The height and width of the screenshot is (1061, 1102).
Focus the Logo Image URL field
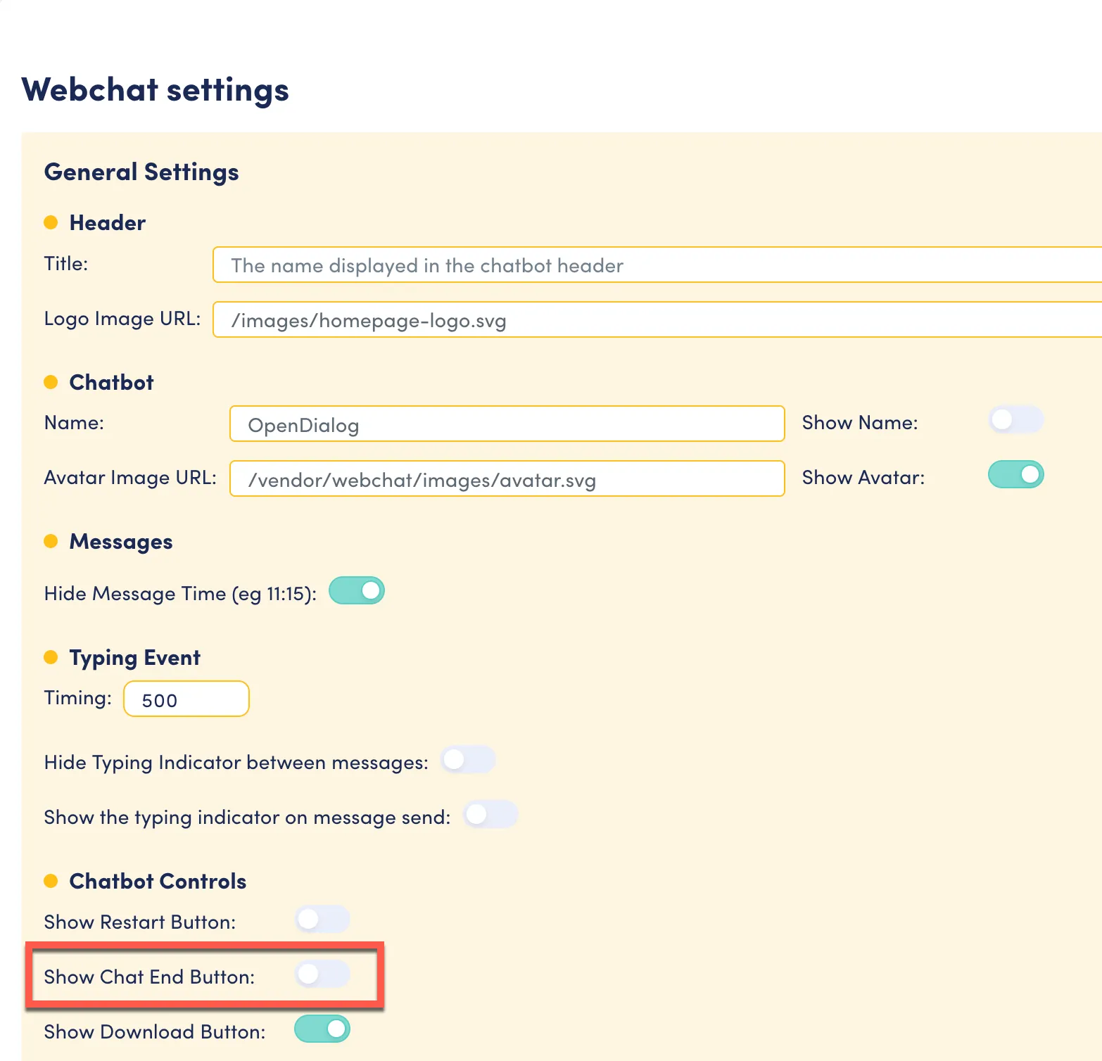click(657, 320)
